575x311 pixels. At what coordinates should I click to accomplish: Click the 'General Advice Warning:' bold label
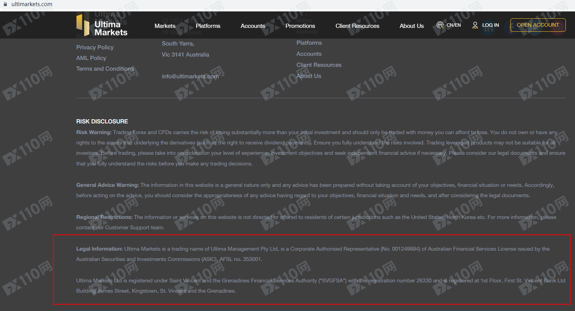107,185
